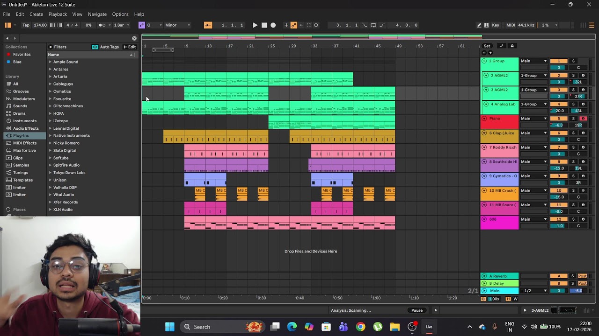Expand the Xfer Records plug-in folder
This screenshot has height=336, width=599.
tap(50, 202)
